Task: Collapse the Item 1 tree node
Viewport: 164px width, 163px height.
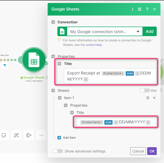Action: (x=59, y=98)
